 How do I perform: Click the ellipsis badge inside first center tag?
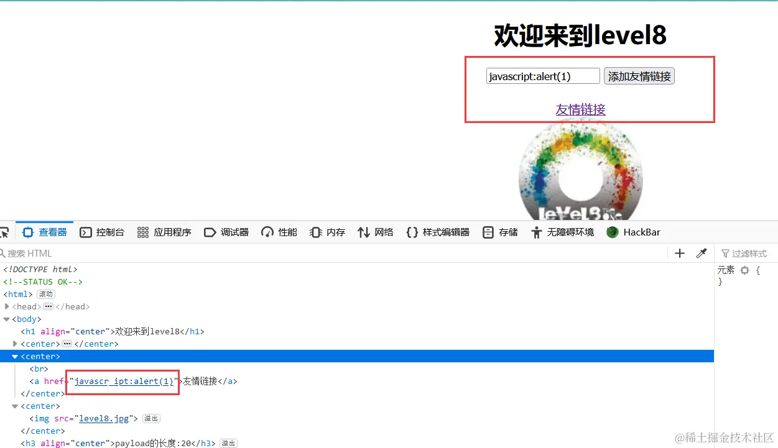pos(67,344)
